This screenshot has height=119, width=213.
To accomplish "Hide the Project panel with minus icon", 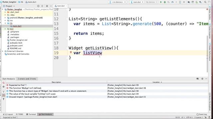I will 51,6.
